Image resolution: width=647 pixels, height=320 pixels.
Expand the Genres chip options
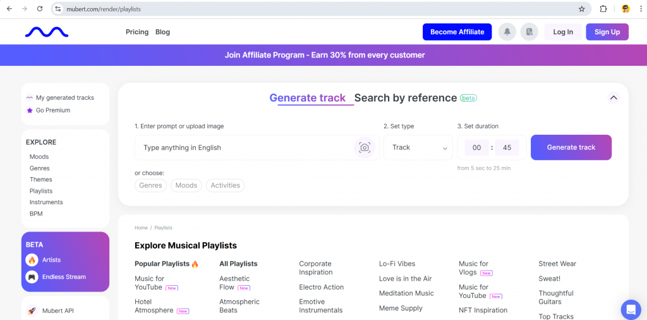tap(150, 185)
